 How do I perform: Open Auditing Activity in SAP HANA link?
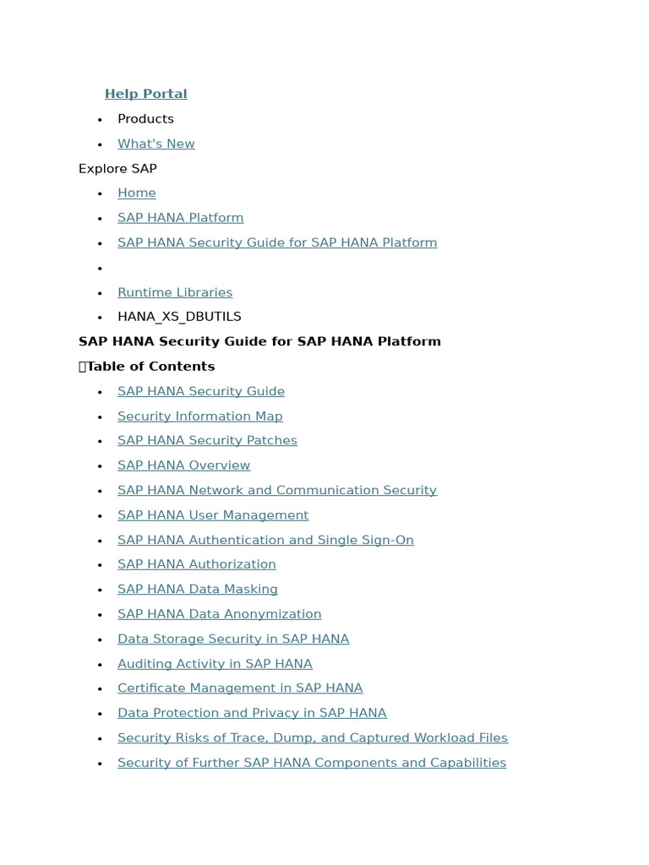215,664
